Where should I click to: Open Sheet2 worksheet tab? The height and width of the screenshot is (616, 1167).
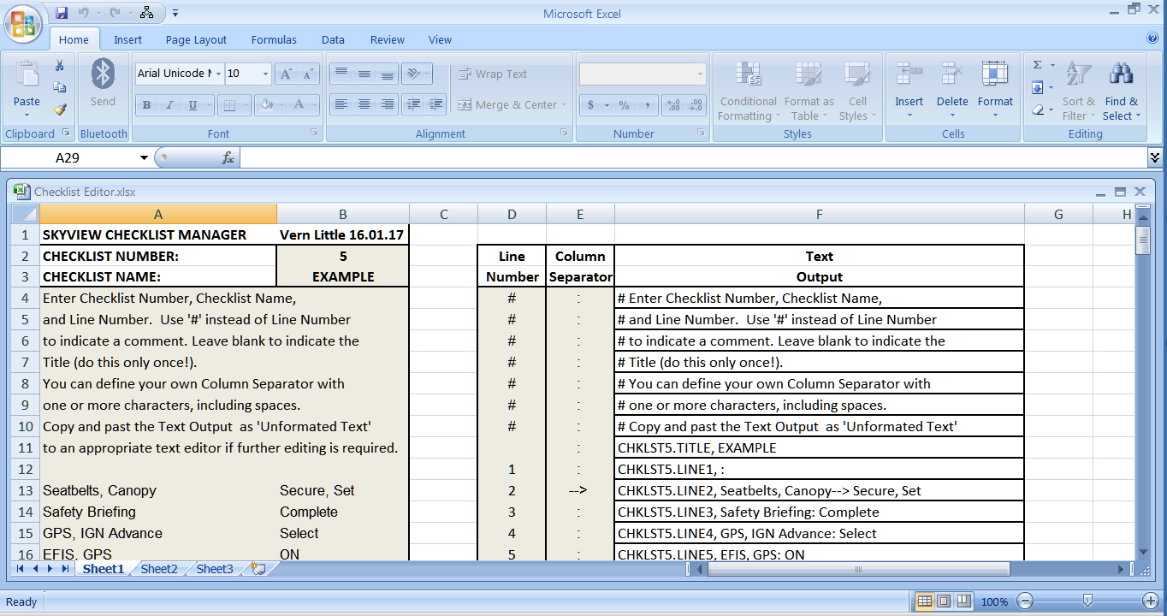tap(159, 569)
